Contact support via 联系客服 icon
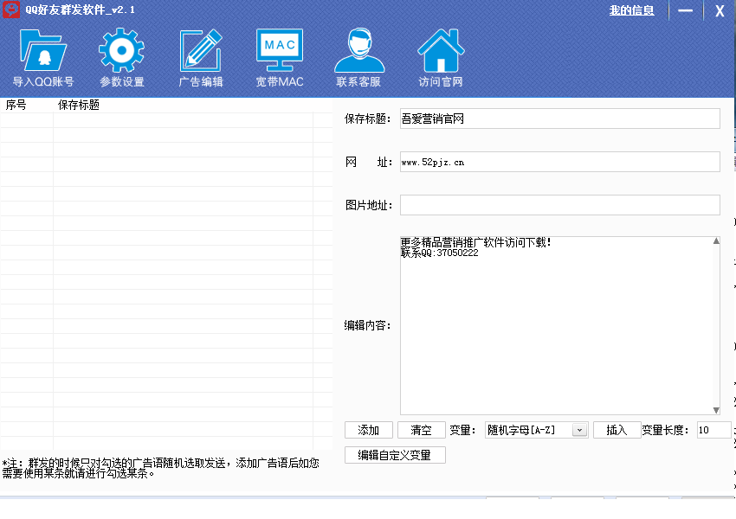736x519 pixels. click(x=359, y=57)
